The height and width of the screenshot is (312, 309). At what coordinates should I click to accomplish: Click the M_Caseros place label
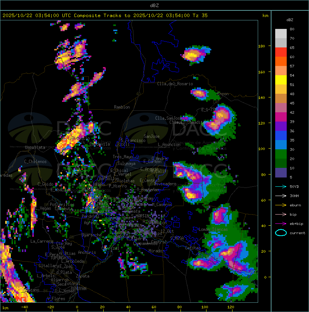click(x=162, y=204)
